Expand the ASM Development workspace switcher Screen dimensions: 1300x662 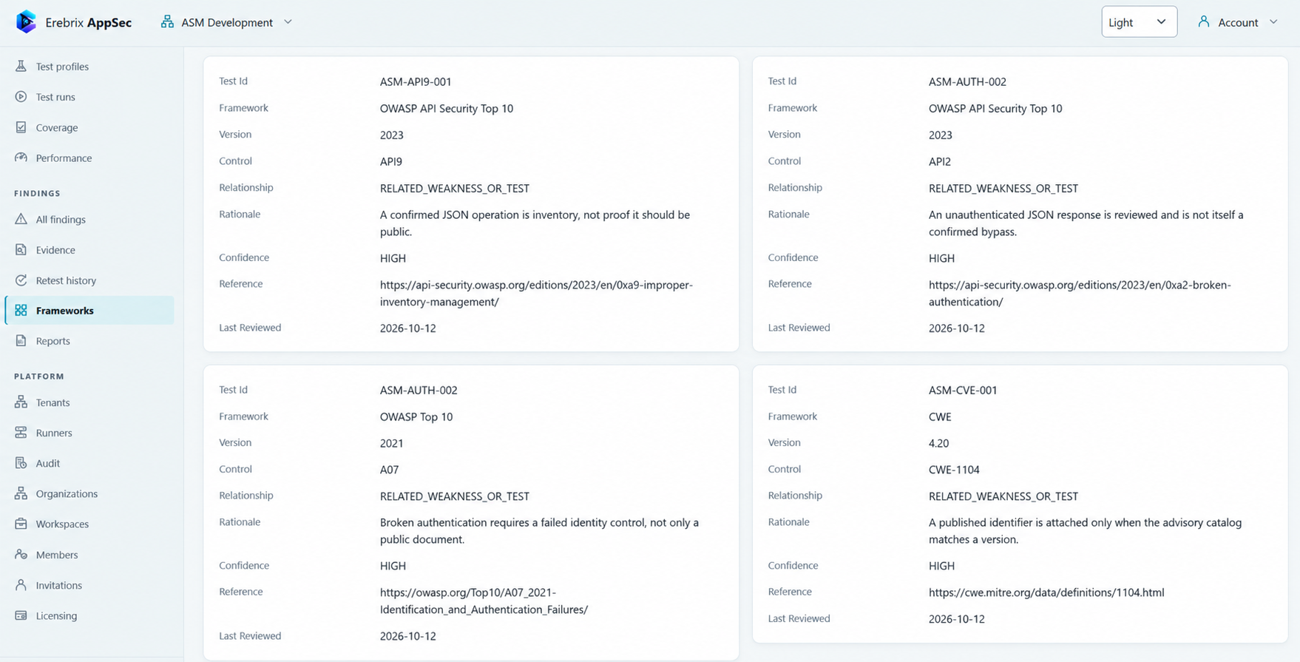point(226,22)
